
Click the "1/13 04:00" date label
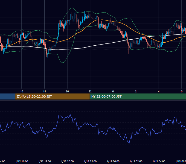[159, 161]
